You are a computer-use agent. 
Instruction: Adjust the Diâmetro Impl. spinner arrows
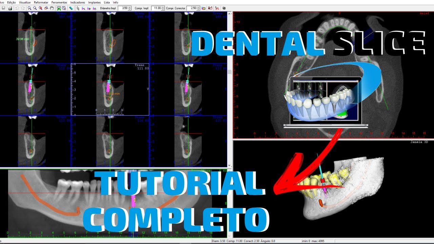click(130, 8)
